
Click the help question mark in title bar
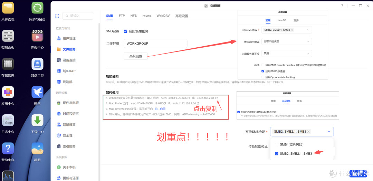point(342,6)
